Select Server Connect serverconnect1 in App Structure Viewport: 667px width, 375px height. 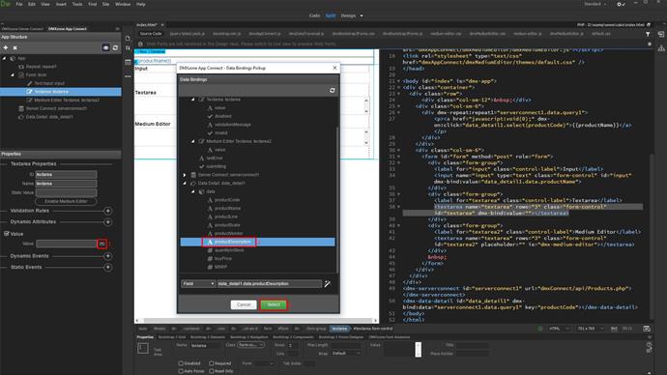click(52, 108)
